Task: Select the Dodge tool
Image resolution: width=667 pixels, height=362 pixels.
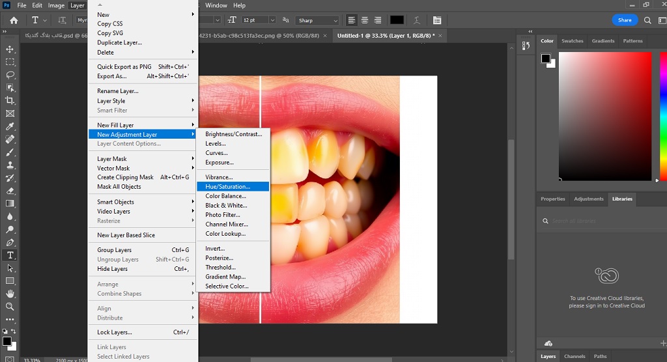Action: (x=10, y=229)
